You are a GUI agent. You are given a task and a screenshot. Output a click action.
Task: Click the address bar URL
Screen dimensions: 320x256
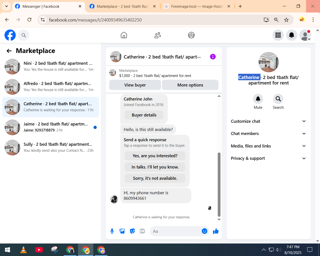[x=95, y=20]
